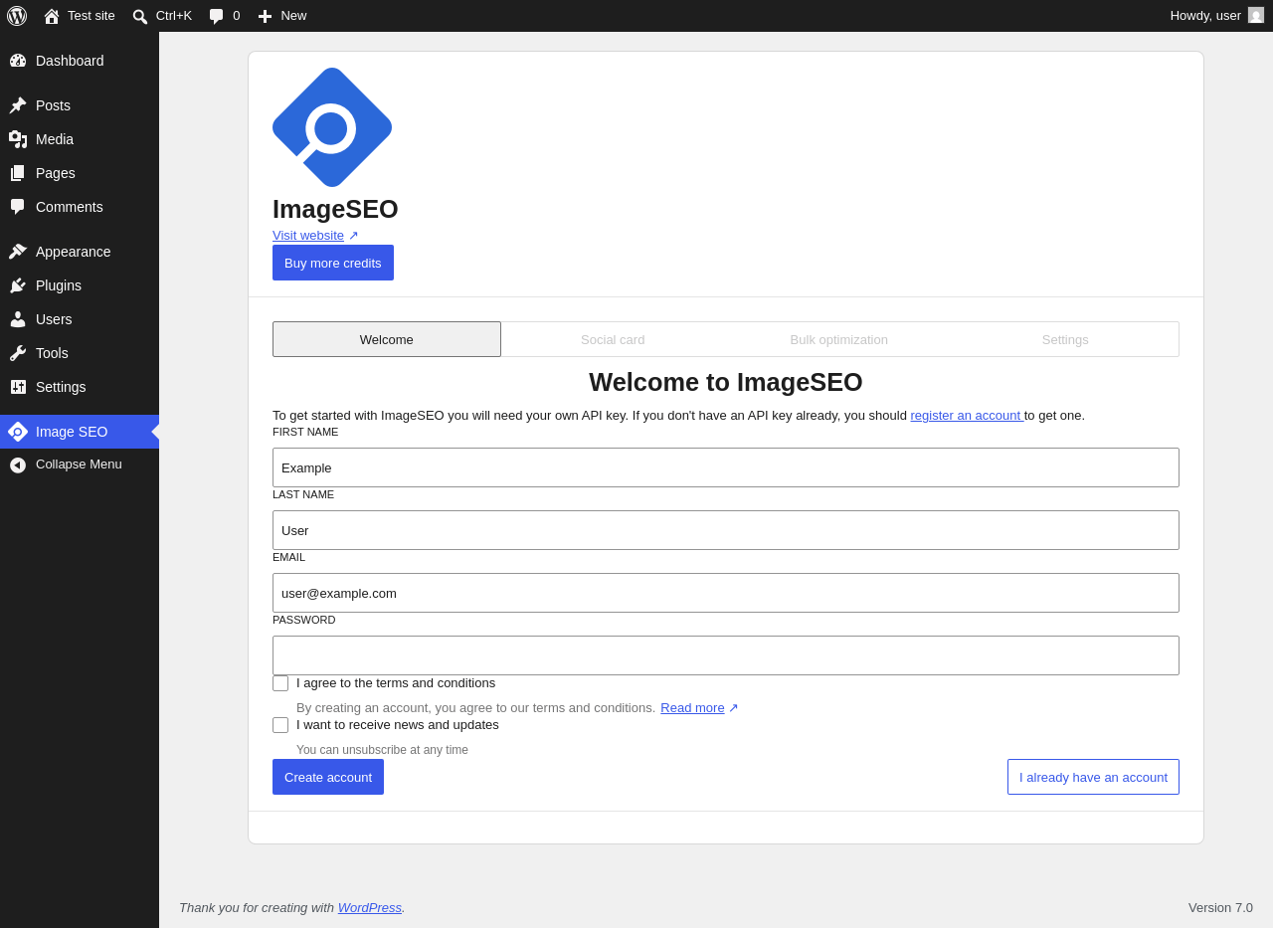Click the Dashboard gauge icon
Viewport: 1273px width, 928px height.
(18, 61)
